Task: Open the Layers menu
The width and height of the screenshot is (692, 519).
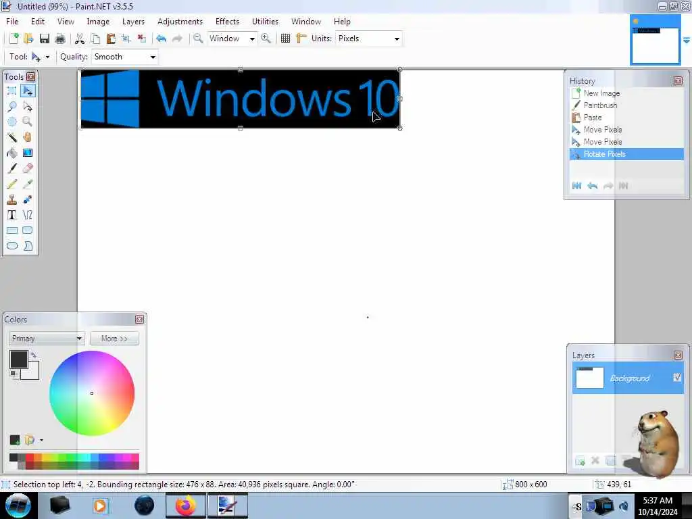Action: click(133, 22)
